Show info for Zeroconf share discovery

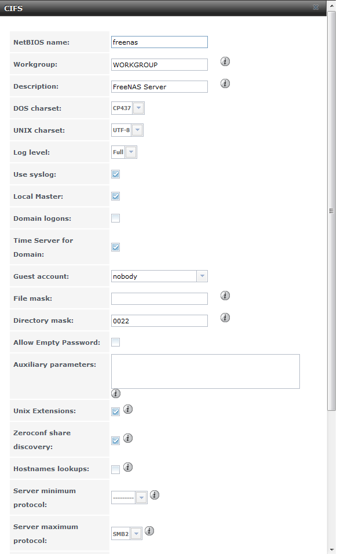point(128,438)
